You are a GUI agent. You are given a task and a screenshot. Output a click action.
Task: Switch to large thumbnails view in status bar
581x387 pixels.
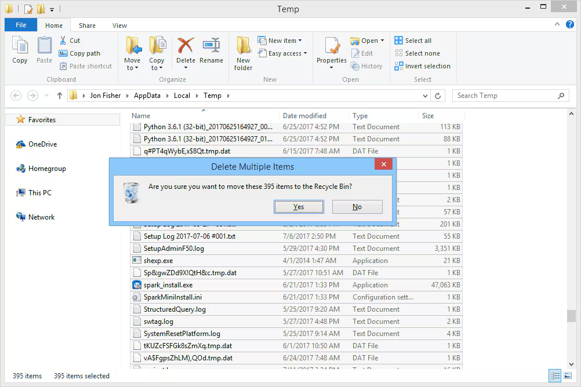[x=568, y=375]
